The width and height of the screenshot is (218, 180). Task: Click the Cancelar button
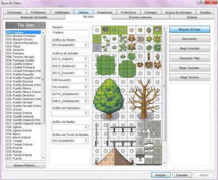click(182, 175)
